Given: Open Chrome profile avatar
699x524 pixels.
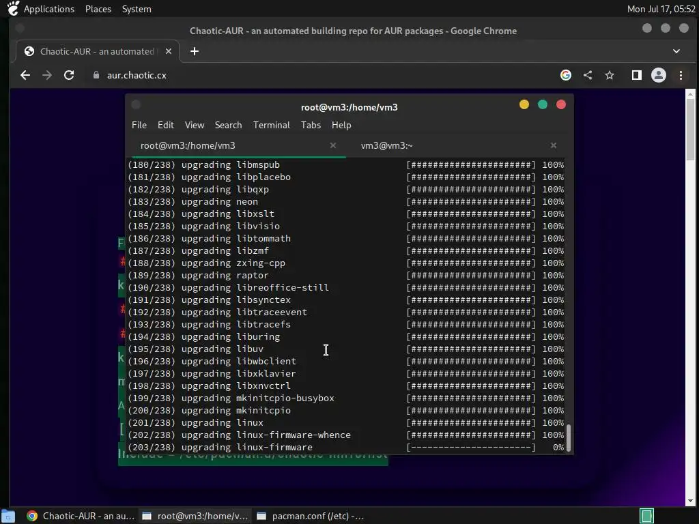Looking at the screenshot, I should pyautogui.click(x=659, y=75).
